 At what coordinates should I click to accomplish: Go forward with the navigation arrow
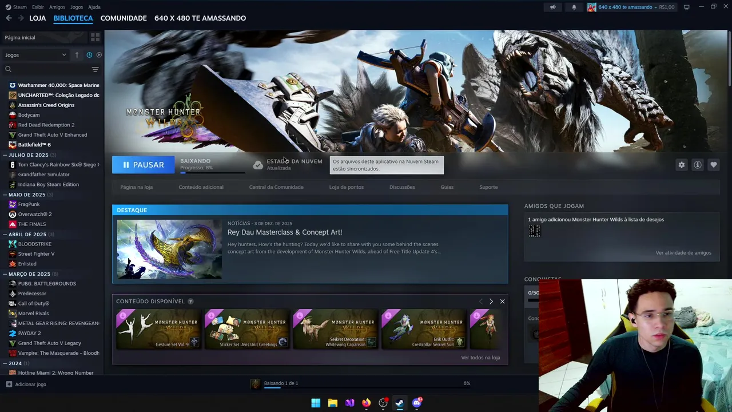click(21, 18)
